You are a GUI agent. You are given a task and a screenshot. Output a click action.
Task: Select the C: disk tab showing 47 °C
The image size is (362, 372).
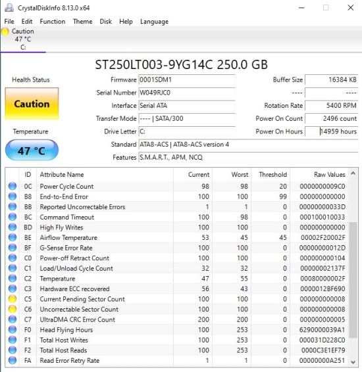(23, 39)
